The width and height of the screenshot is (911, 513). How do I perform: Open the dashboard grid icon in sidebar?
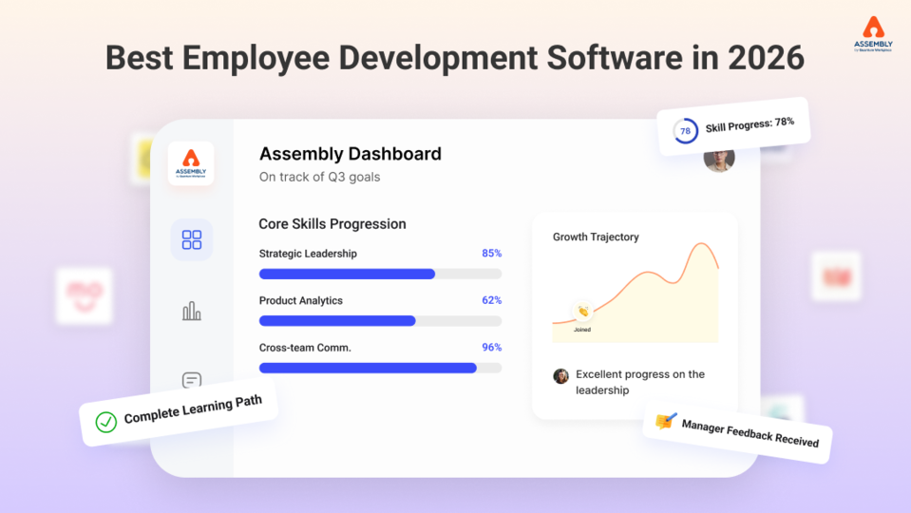[192, 239]
